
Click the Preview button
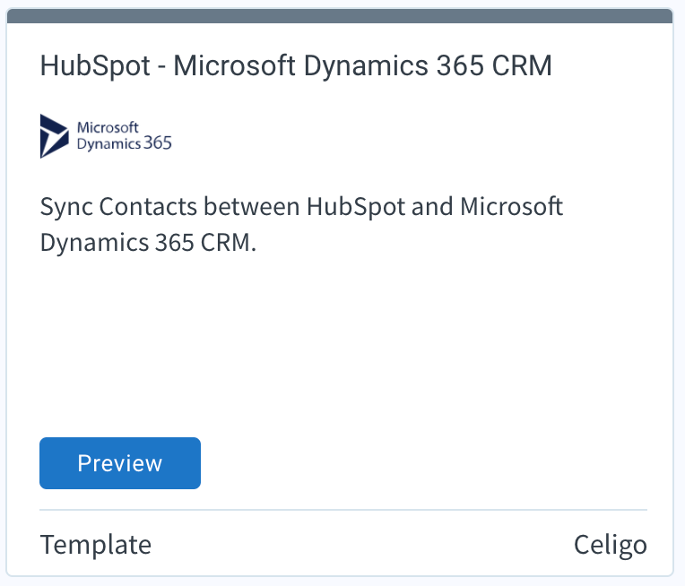click(x=120, y=463)
